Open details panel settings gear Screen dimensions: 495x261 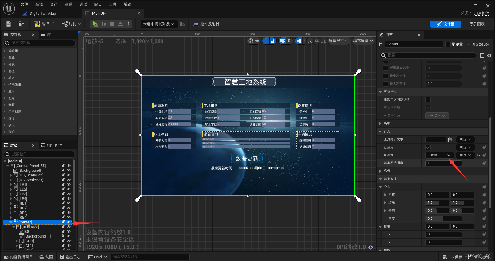coord(489,55)
